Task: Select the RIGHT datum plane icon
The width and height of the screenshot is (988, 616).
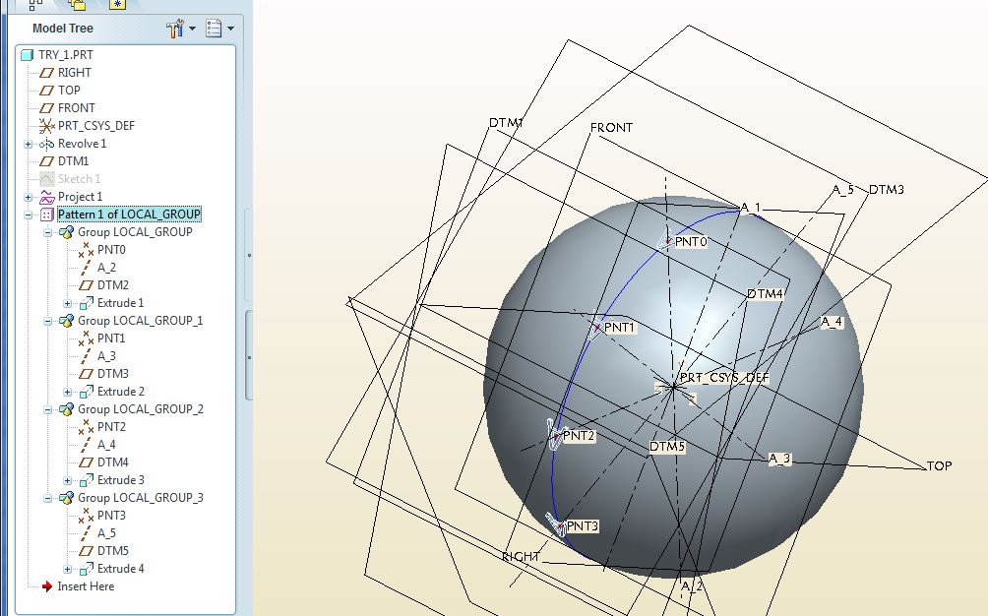Action: pos(46,73)
